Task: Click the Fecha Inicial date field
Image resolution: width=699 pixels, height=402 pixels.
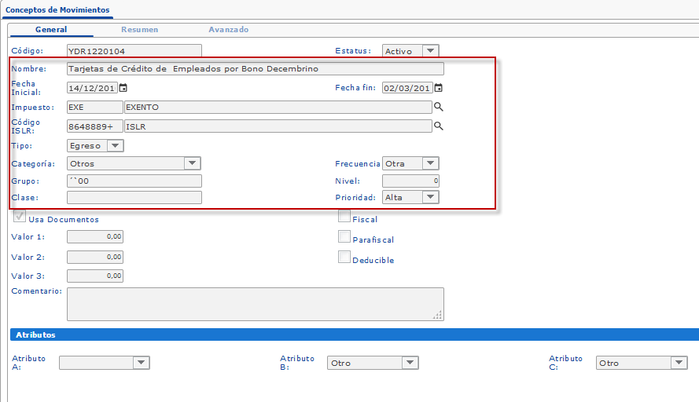Action: (92, 88)
